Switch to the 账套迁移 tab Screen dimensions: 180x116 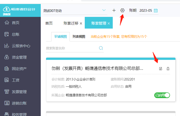[x=71, y=23]
